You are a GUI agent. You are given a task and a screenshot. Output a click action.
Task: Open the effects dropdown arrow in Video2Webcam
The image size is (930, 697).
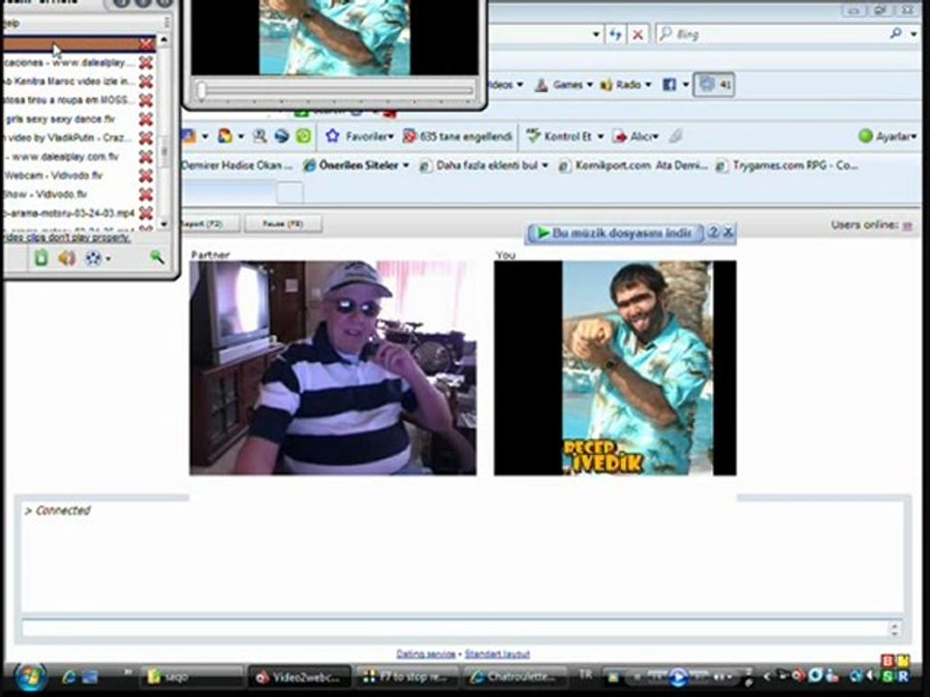click(108, 259)
